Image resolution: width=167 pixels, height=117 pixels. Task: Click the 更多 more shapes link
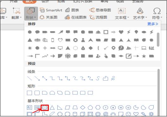153,24
